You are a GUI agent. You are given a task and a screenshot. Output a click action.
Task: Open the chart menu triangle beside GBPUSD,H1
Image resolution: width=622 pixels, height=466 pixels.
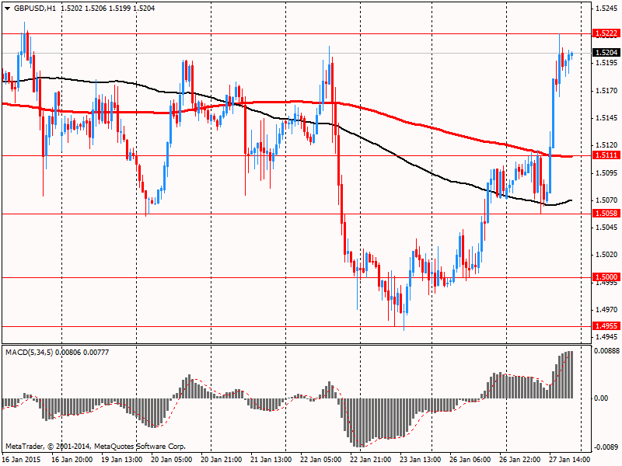tap(7, 9)
